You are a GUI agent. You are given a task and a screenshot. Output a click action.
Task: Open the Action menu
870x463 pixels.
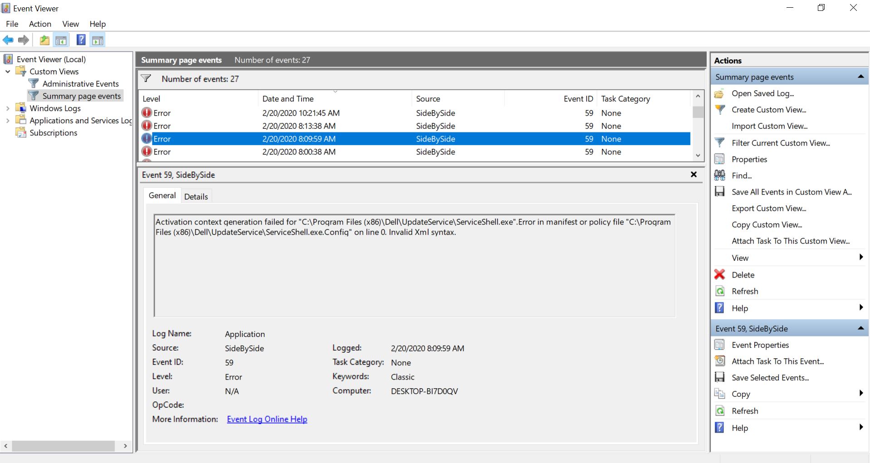tap(40, 24)
